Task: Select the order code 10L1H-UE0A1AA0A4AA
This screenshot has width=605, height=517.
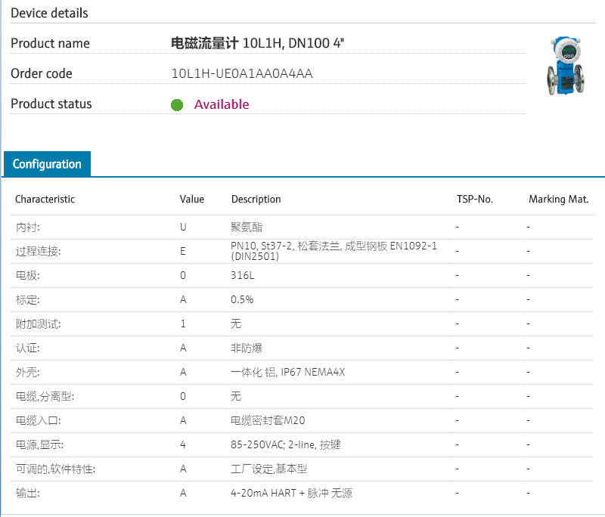Action: click(x=242, y=73)
